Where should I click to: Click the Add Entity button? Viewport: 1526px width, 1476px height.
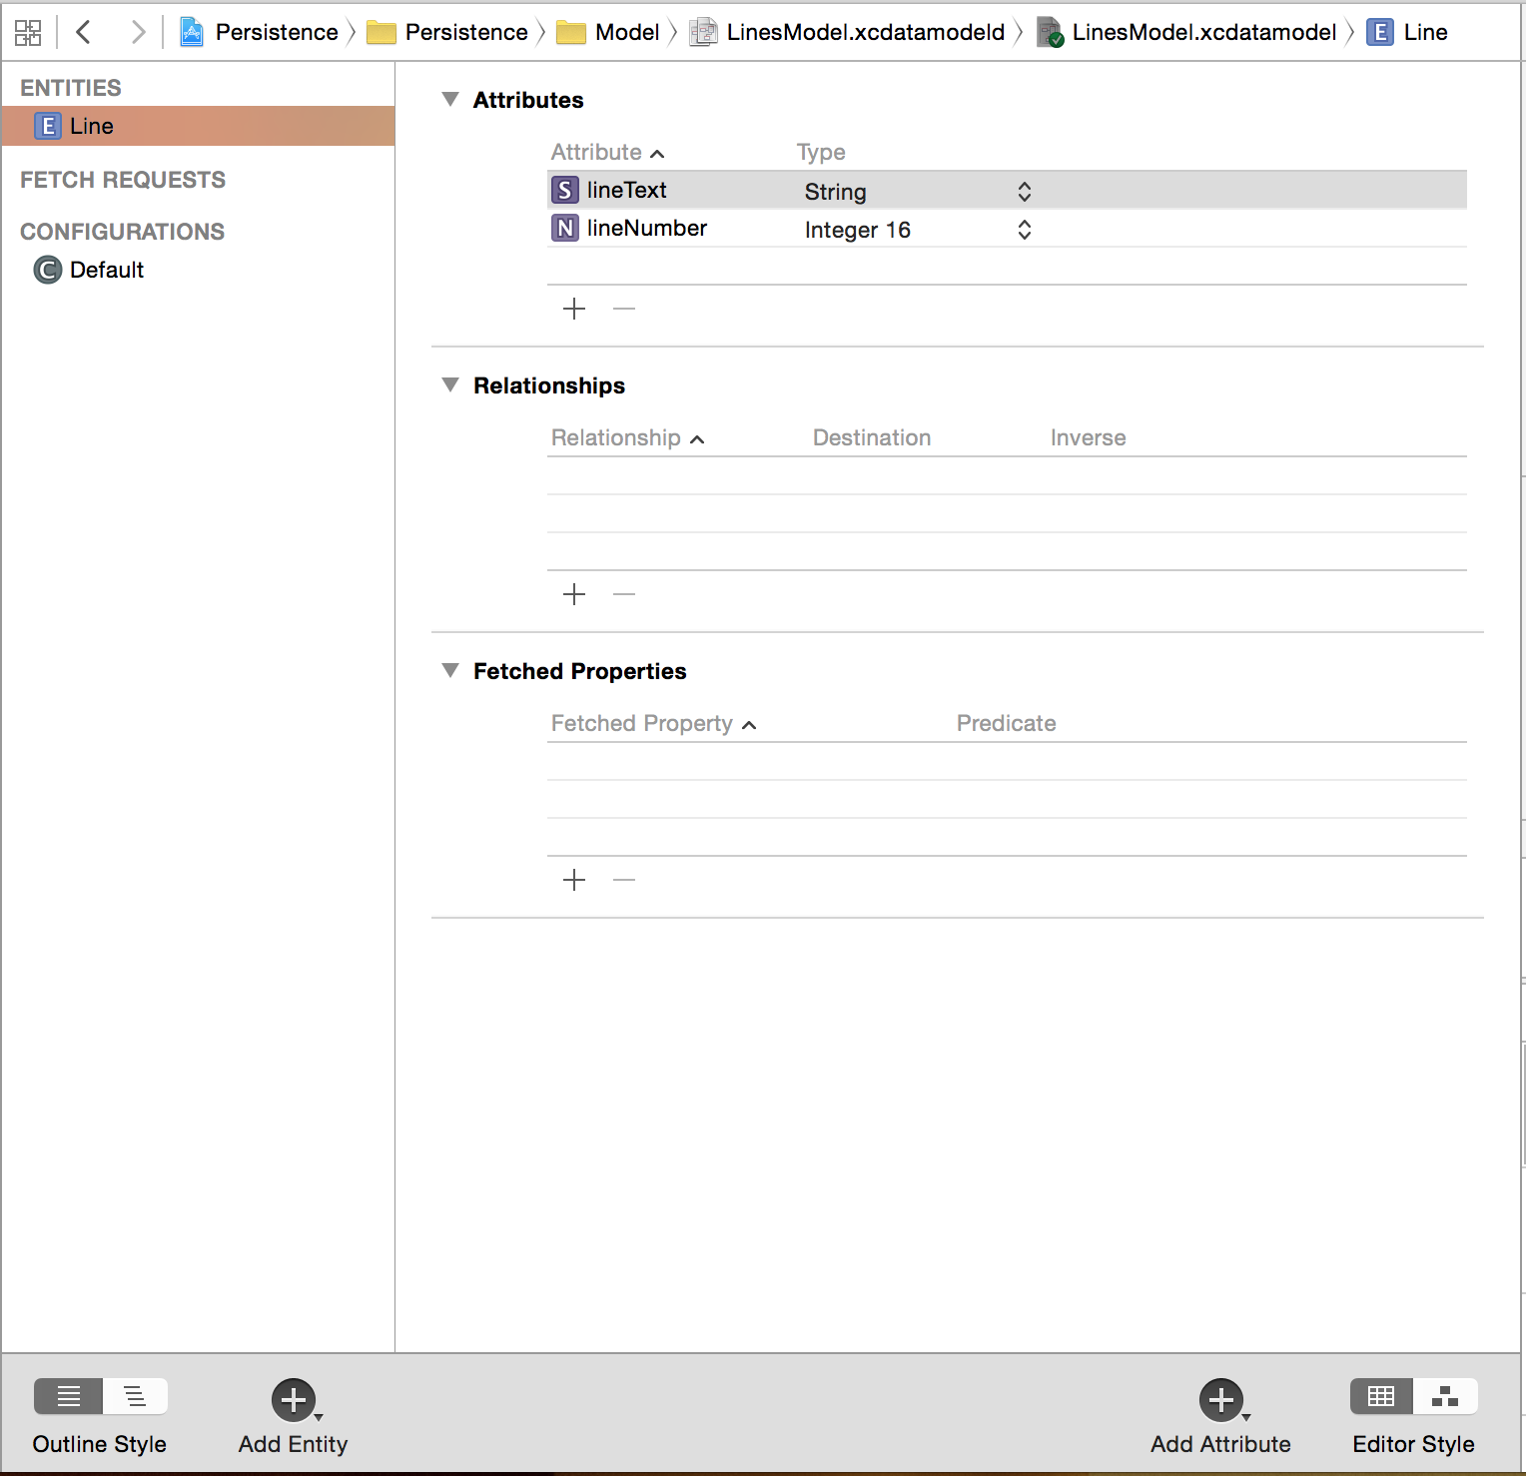coord(294,1400)
